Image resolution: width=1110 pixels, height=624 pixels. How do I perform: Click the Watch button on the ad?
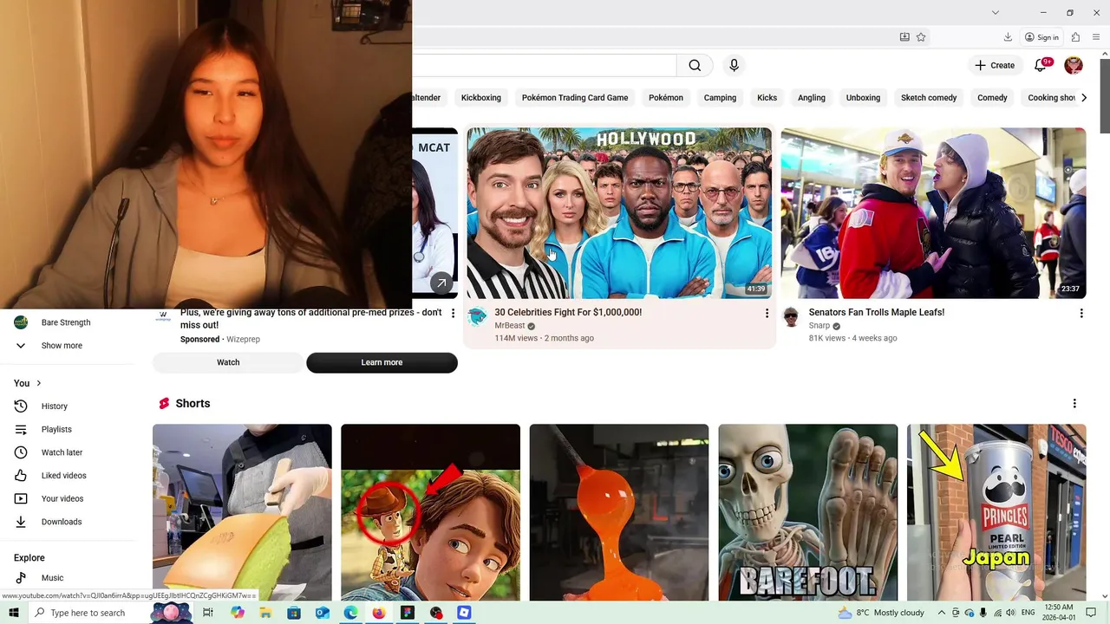click(228, 362)
